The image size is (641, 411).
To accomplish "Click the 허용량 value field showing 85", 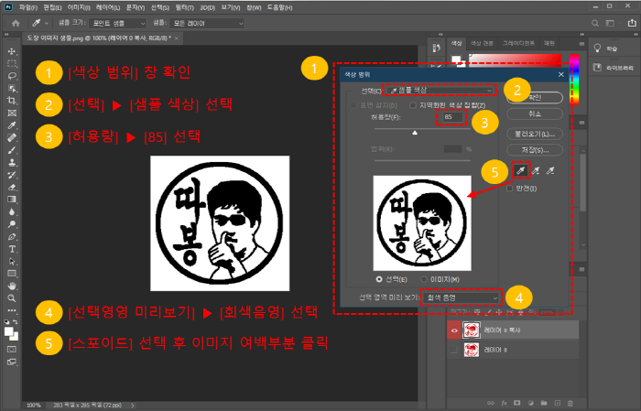I will 451,117.
